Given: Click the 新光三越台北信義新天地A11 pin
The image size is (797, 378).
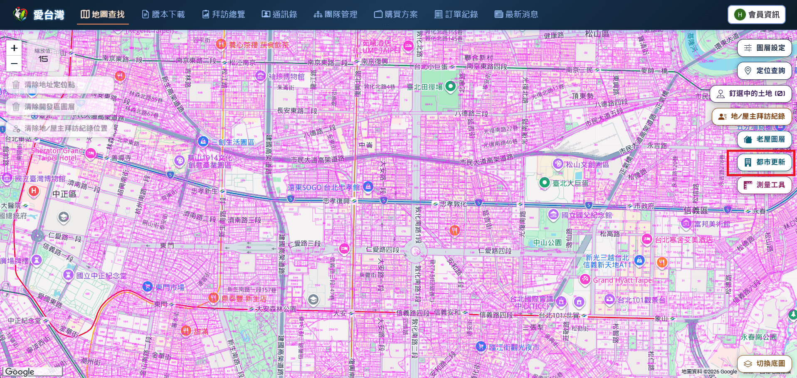Looking at the screenshot, I should click(x=639, y=260).
